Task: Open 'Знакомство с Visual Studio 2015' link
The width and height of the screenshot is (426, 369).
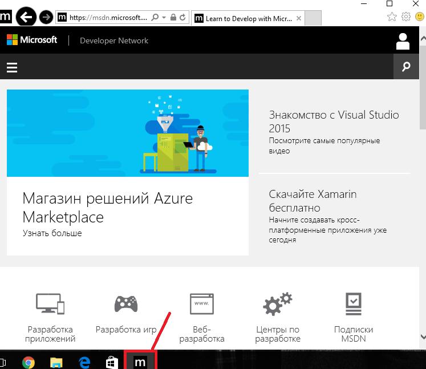Action: click(334, 121)
